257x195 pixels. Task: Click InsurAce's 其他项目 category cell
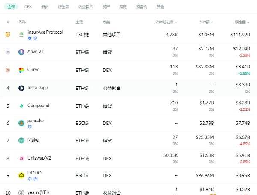[x=111, y=35]
